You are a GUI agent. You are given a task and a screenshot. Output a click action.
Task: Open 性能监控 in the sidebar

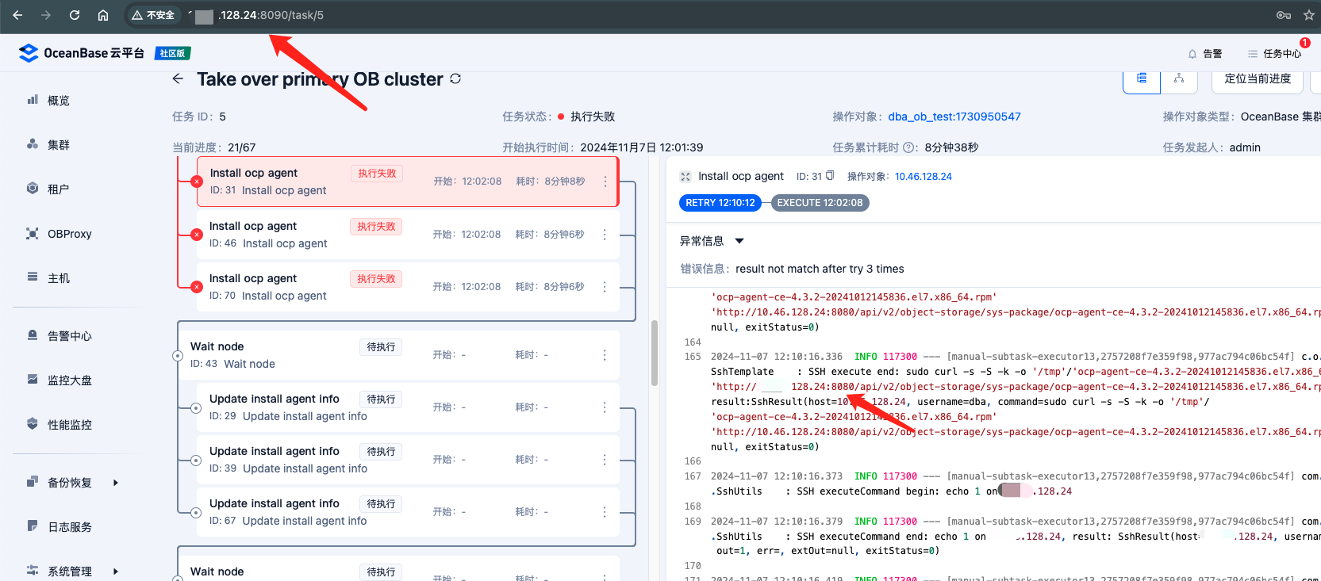[70, 425]
